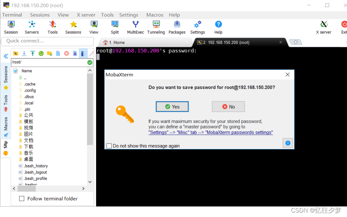The height and width of the screenshot is (217, 347).
Task: Click the SFTP rename file 'A' icon
Action: (75, 54)
